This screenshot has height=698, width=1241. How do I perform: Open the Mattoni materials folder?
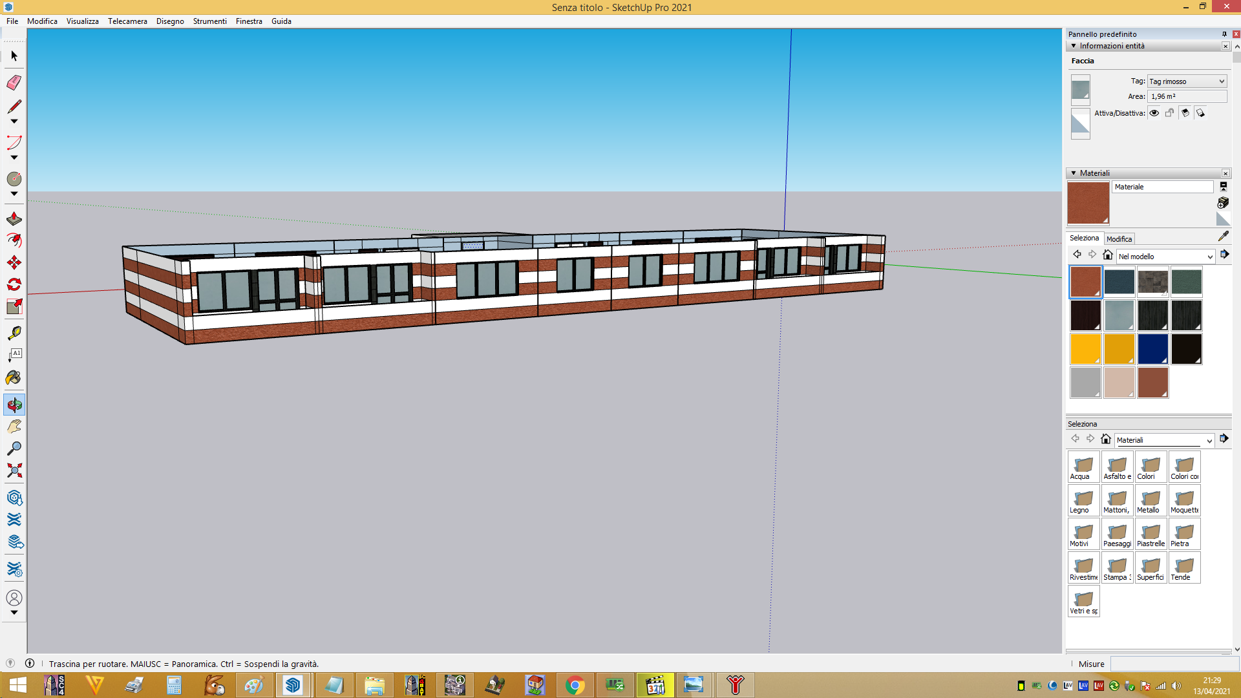1118,500
